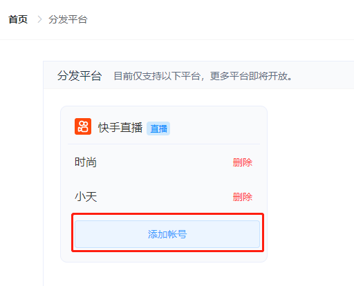Select the 小天 account name

click(x=86, y=197)
